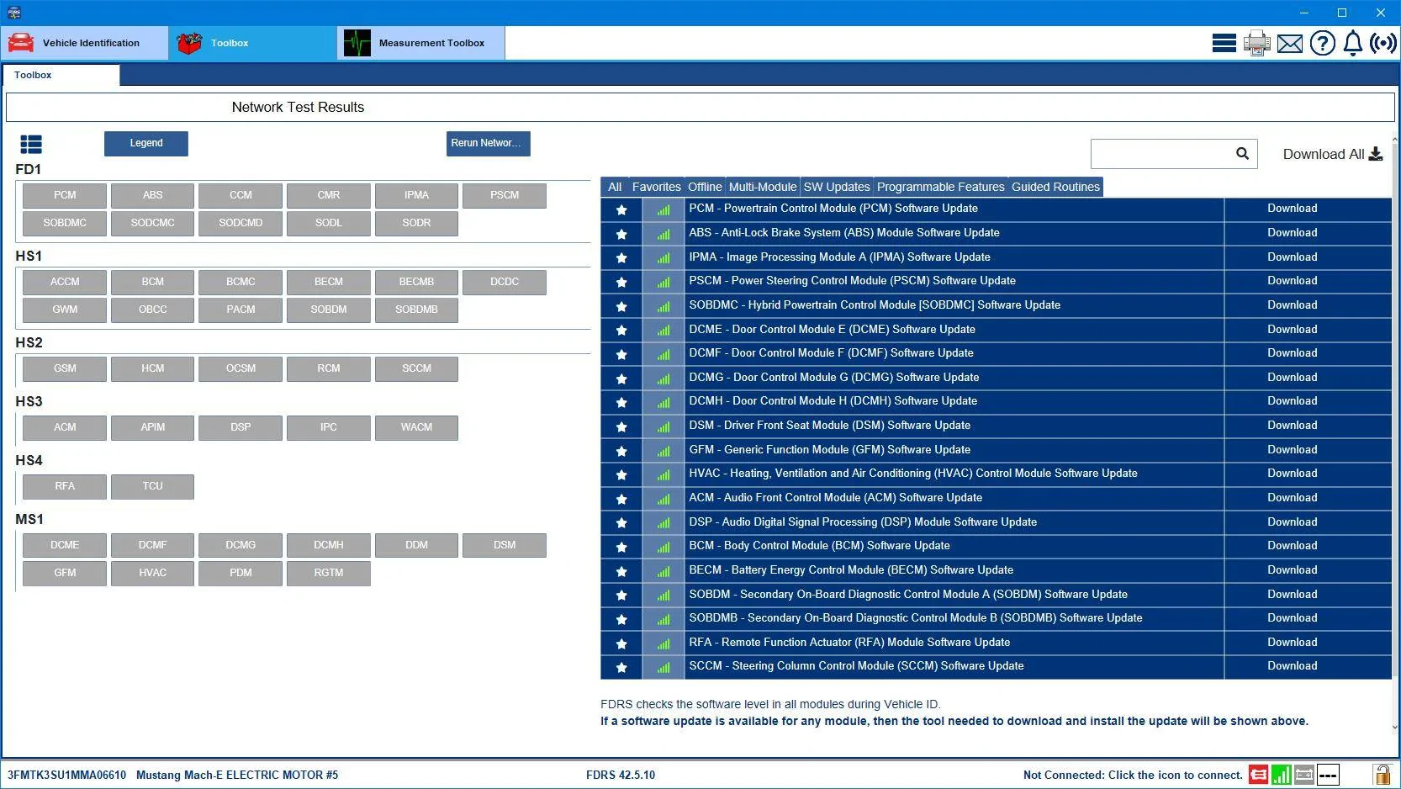Click the dashed-line status bar icon
This screenshot has height=789, width=1401.
[x=1328, y=774]
